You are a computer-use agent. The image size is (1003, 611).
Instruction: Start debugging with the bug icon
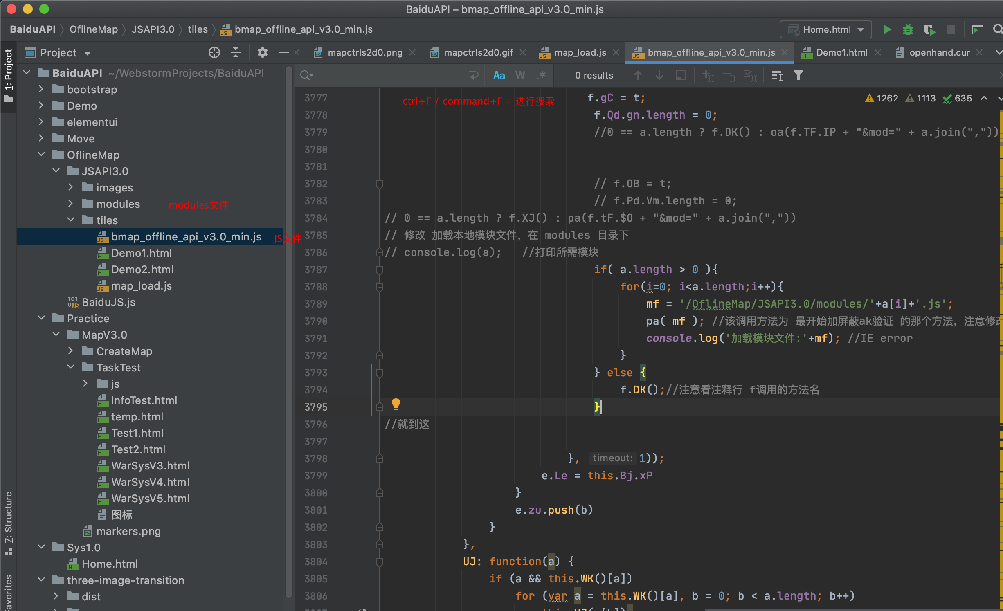(908, 30)
